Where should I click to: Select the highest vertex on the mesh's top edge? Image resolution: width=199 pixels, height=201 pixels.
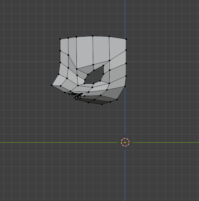pyautogui.click(x=93, y=36)
